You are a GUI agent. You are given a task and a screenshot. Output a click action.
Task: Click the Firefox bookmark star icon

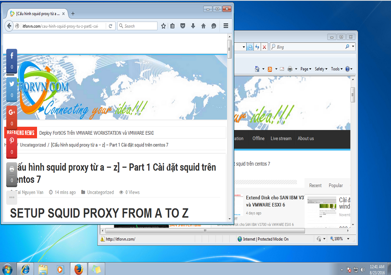point(164,26)
